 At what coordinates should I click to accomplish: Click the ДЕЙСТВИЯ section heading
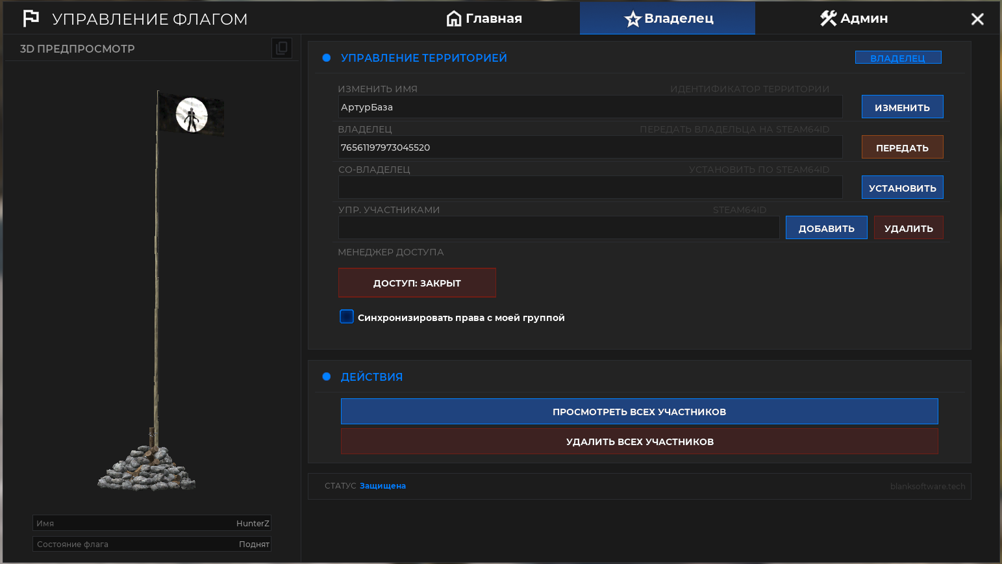(x=371, y=377)
